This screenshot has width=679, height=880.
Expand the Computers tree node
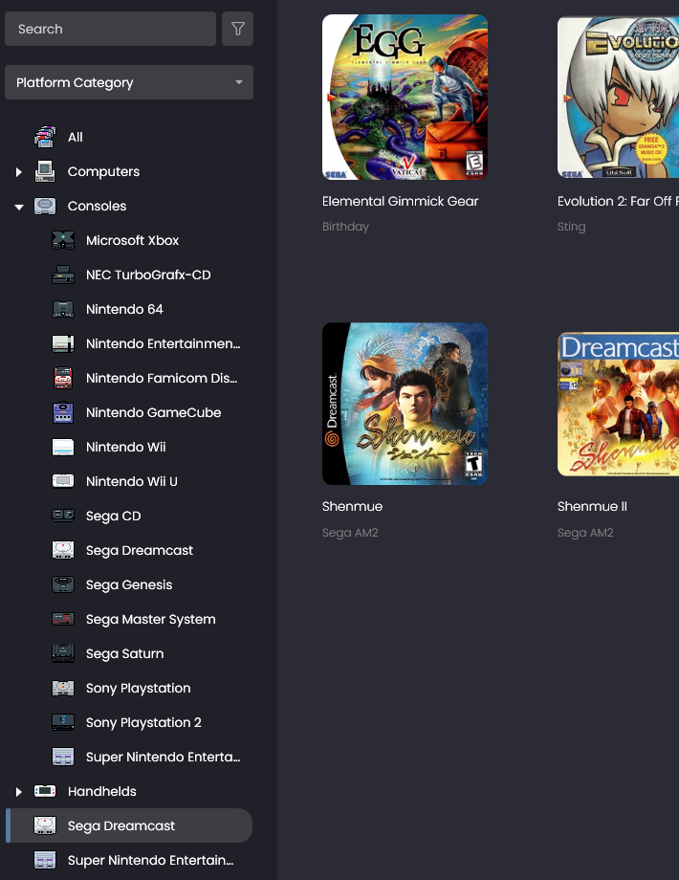click(x=18, y=172)
